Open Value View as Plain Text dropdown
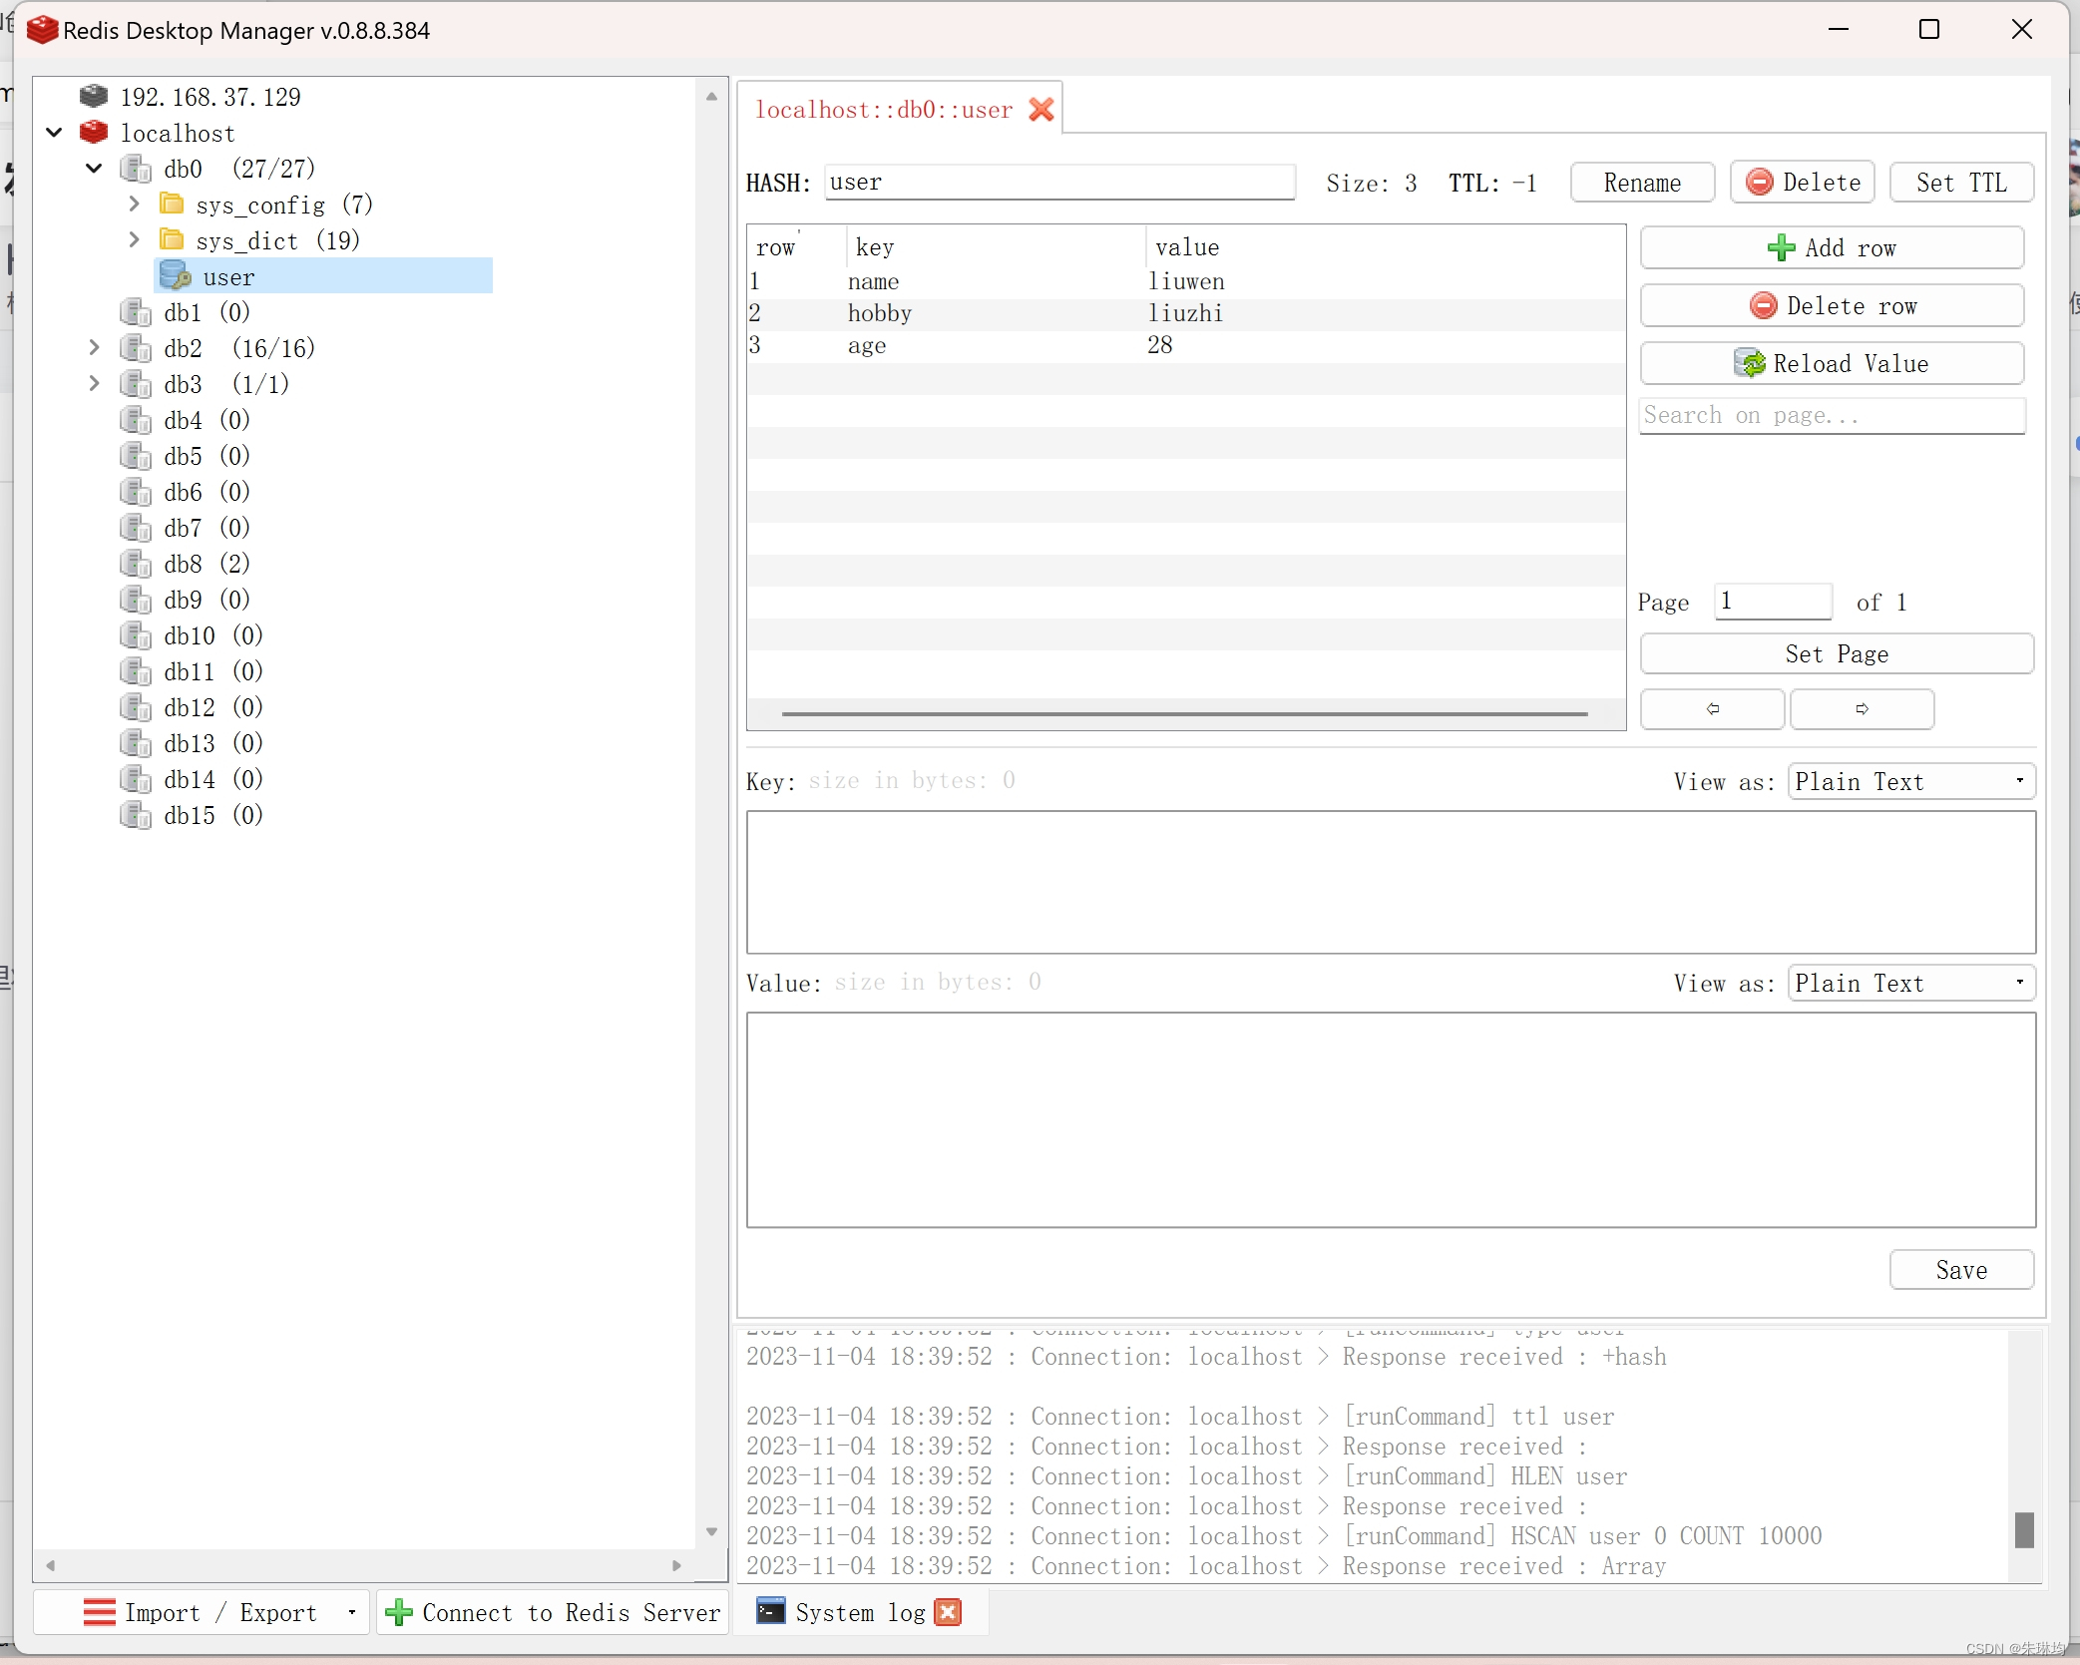This screenshot has height=1665, width=2080. pos(1910,984)
